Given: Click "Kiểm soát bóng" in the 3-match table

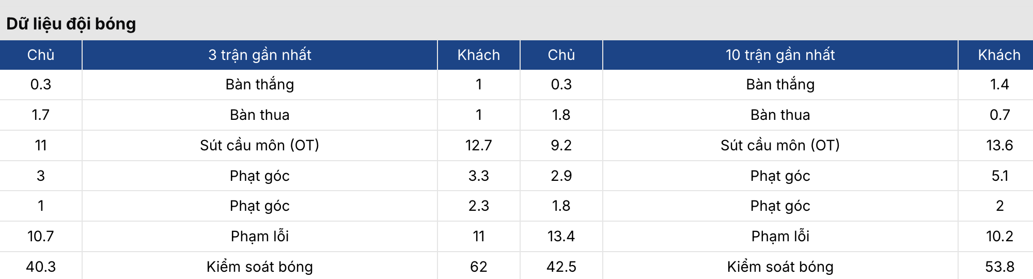Looking at the screenshot, I should 259,267.
